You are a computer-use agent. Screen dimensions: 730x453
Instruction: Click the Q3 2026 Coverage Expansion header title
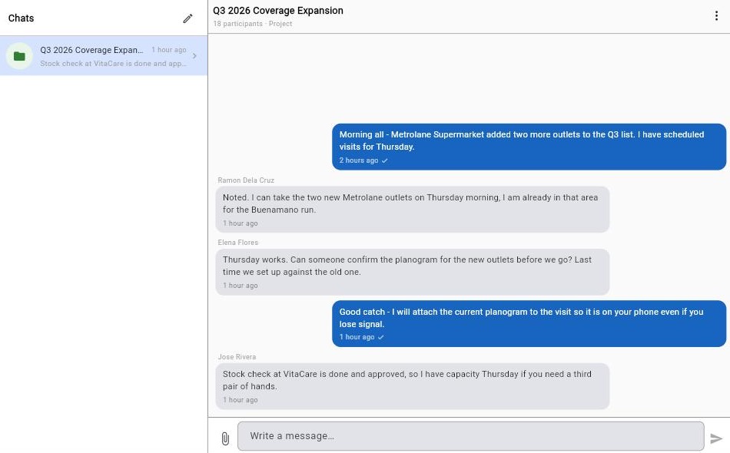click(x=278, y=11)
